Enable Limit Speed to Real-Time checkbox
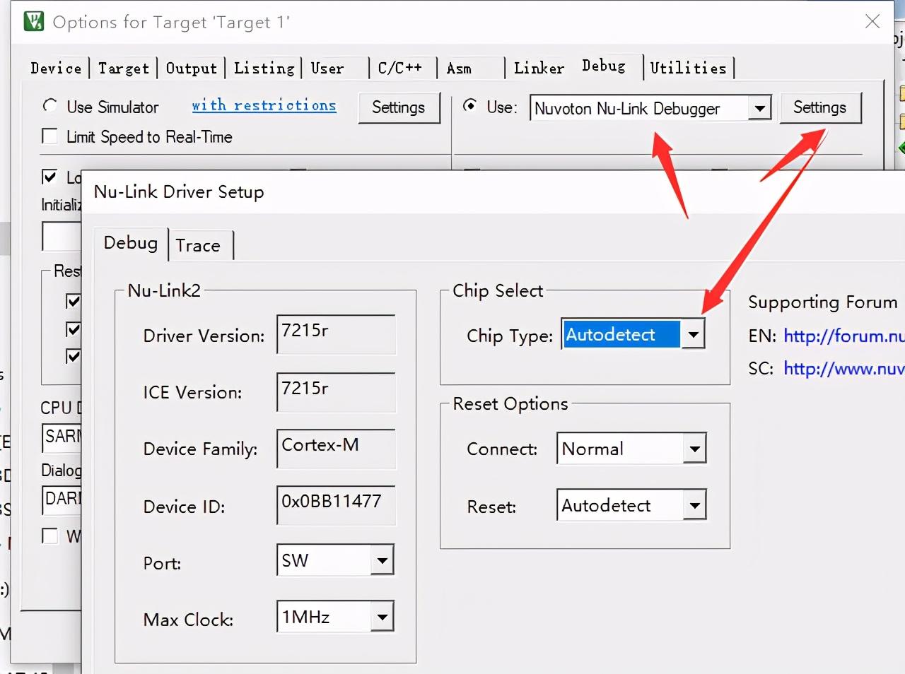905x674 pixels. pyautogui.click(x=49, y=136)
